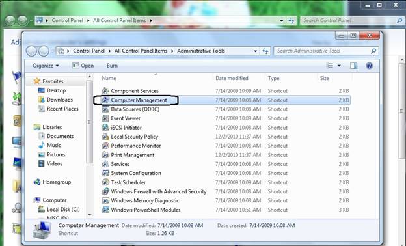The image size is (406, 246).
Task: Select the Event Viewer icon
Action: tap(105, 118)
